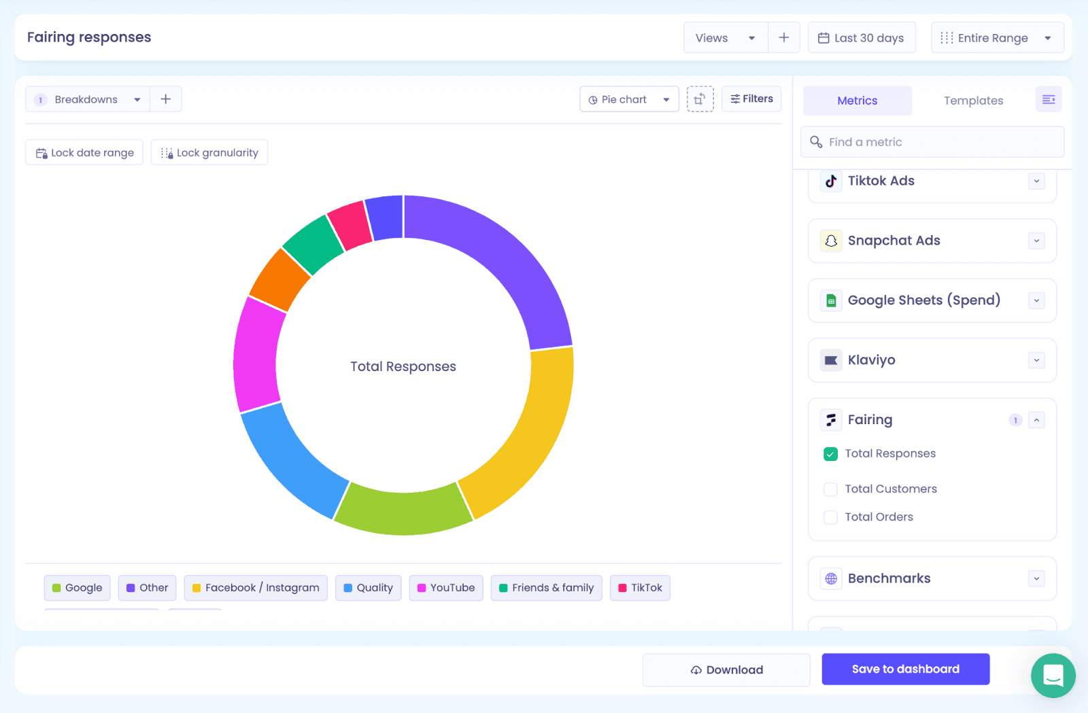Image resolution: width=1088 pixels, height=713 pixels.
Task: Click the Tiktok Ads logo icon
Action: (831, 181)
